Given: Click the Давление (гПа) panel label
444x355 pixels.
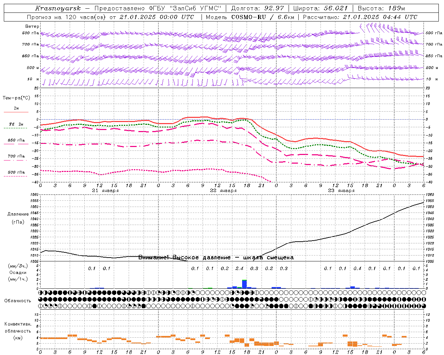Looking at the screenshot, I should coord(18,218).
